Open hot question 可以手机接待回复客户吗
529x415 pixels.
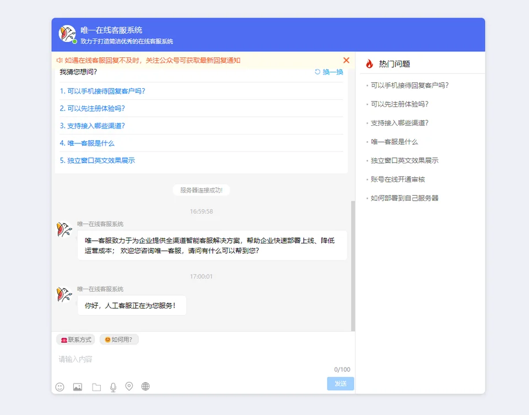[409, 85]
